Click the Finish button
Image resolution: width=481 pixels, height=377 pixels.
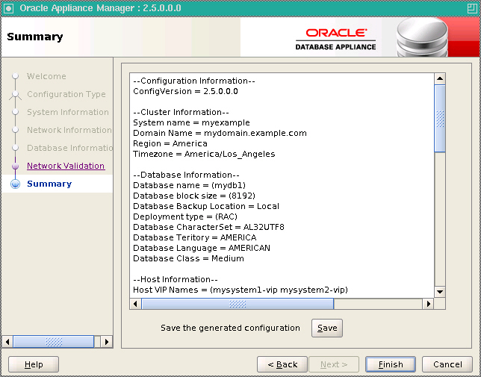coord(390,364)
